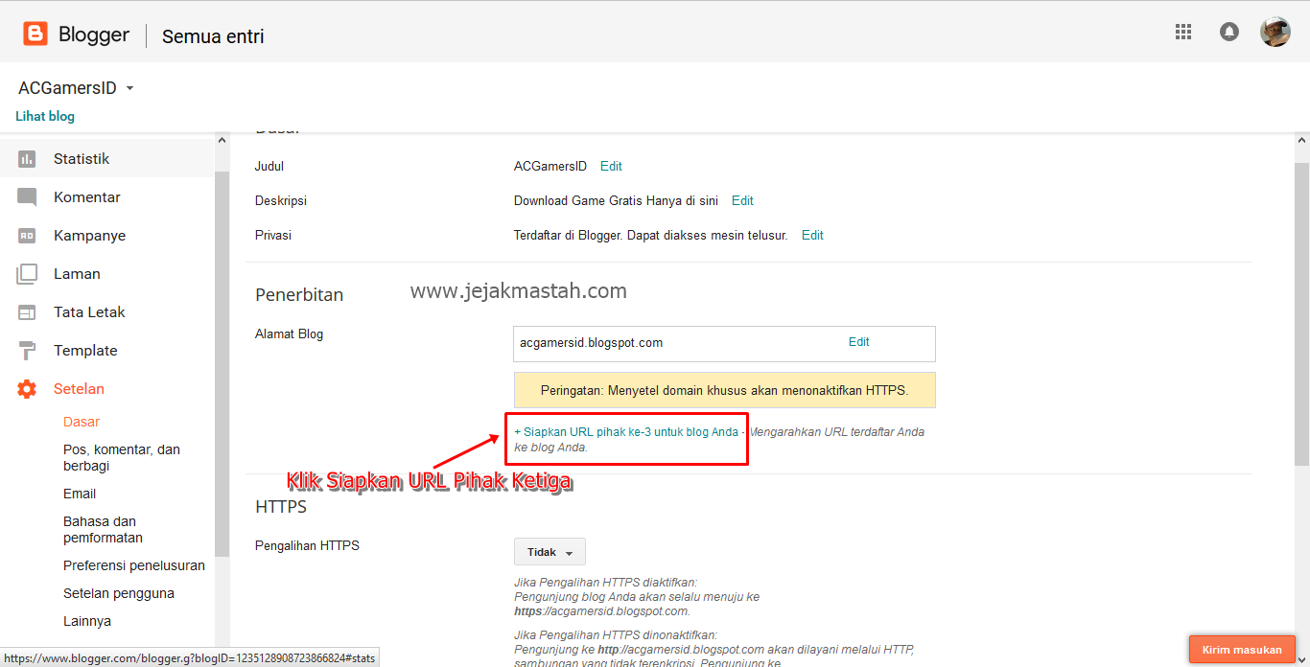
Task: Click the Peringatan HTTPS warning text
Action: tap(724, 390)
